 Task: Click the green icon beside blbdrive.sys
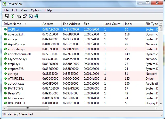click(x=5, y=98)
